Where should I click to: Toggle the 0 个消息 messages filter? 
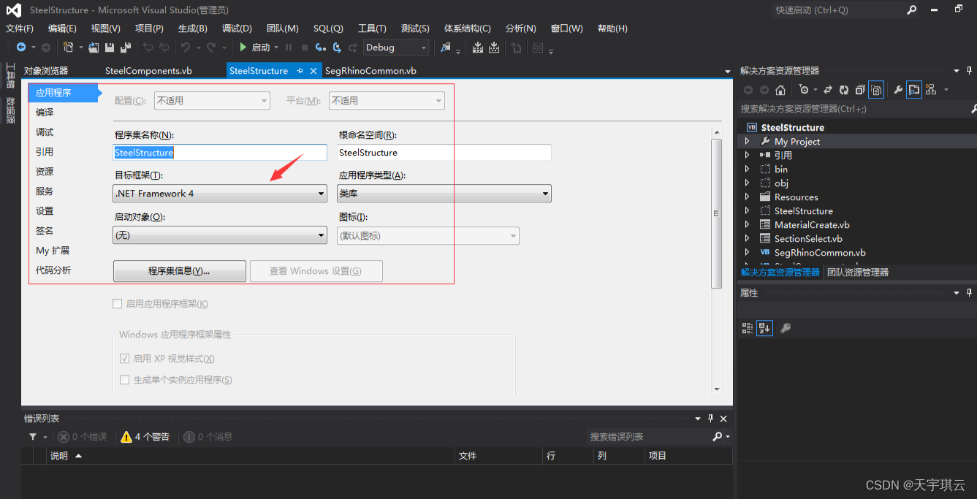208,437
